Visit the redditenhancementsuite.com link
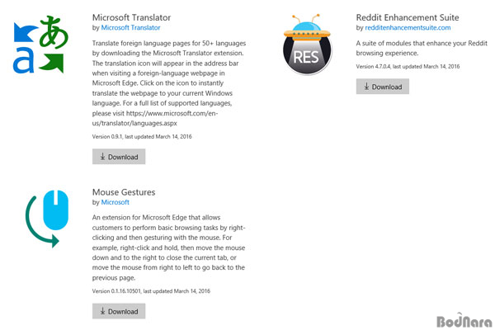 (408, 27)
